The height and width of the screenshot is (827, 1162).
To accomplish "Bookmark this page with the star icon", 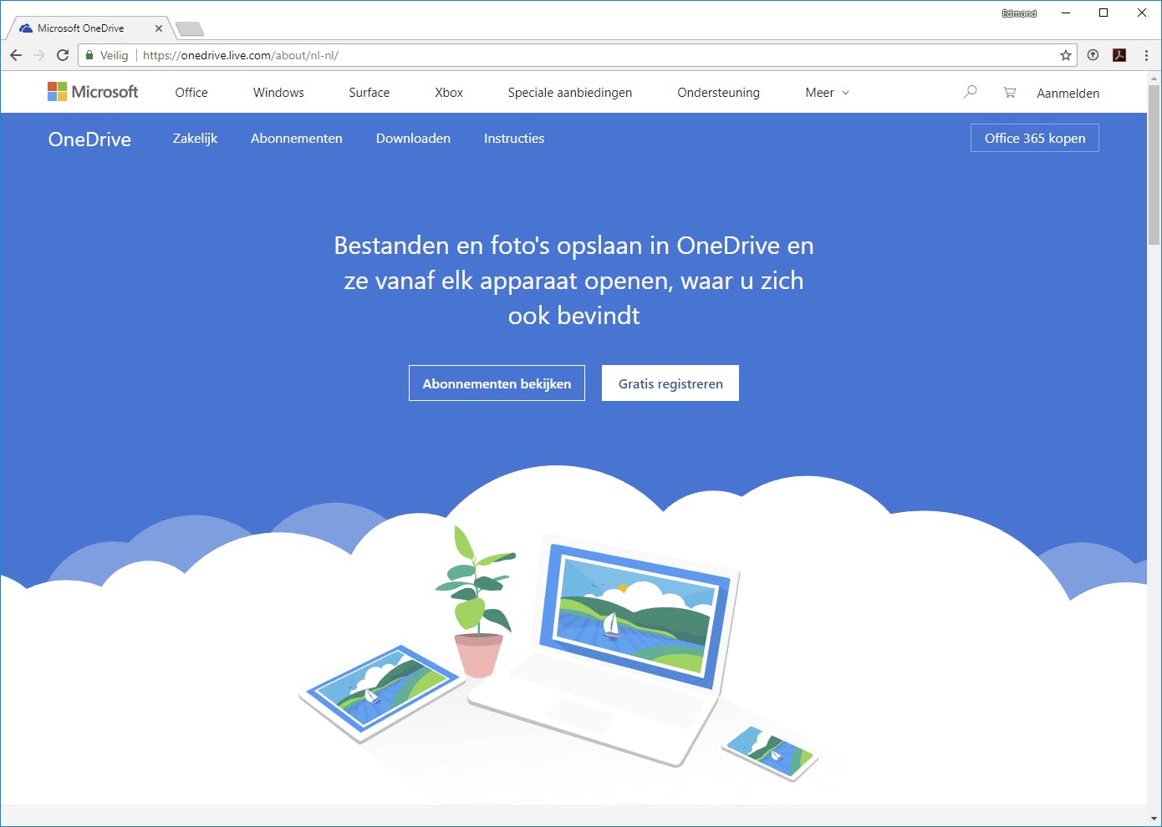I will pos(1066,55).
